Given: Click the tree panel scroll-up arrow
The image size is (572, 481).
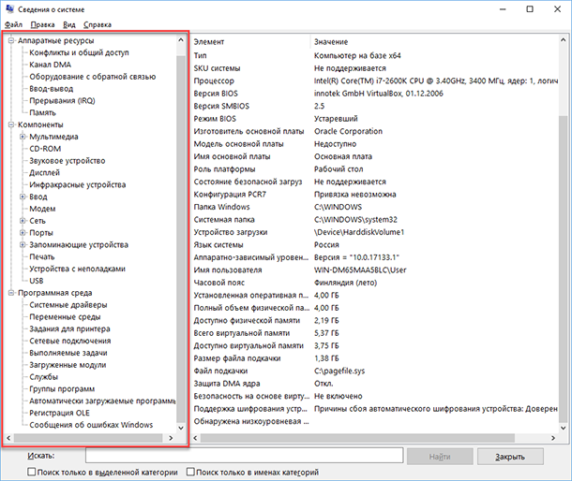Looking at the screenshot, I should (x=181, y=40).
